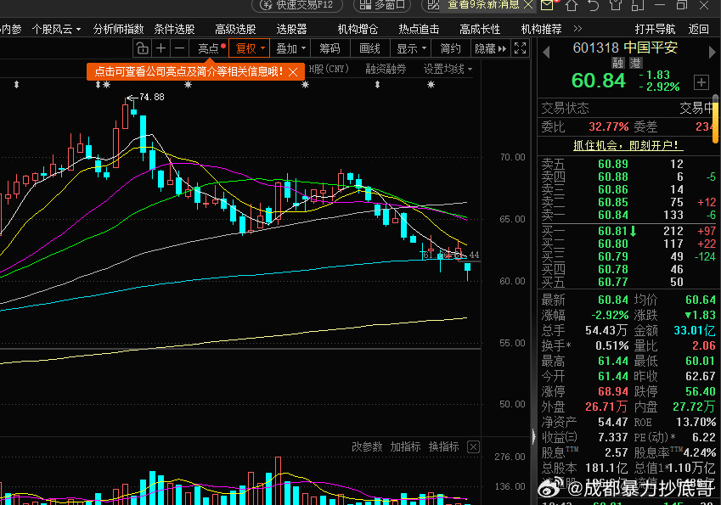The width and height of the screenshot is (721, 505).
Task: Click the 74.88 high price label
Action: tap(152, 97)
